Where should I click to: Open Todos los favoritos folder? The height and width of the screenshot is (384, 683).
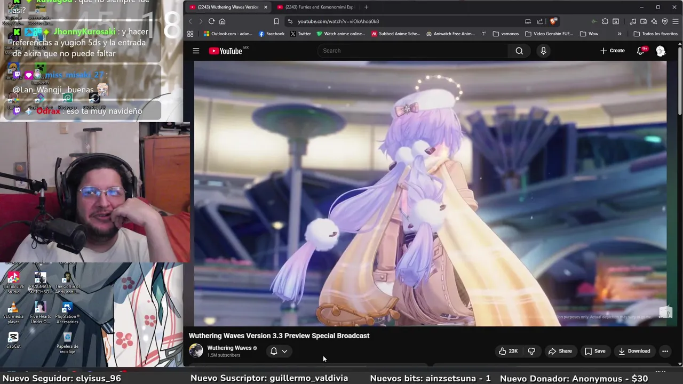(x=655, y=34)
